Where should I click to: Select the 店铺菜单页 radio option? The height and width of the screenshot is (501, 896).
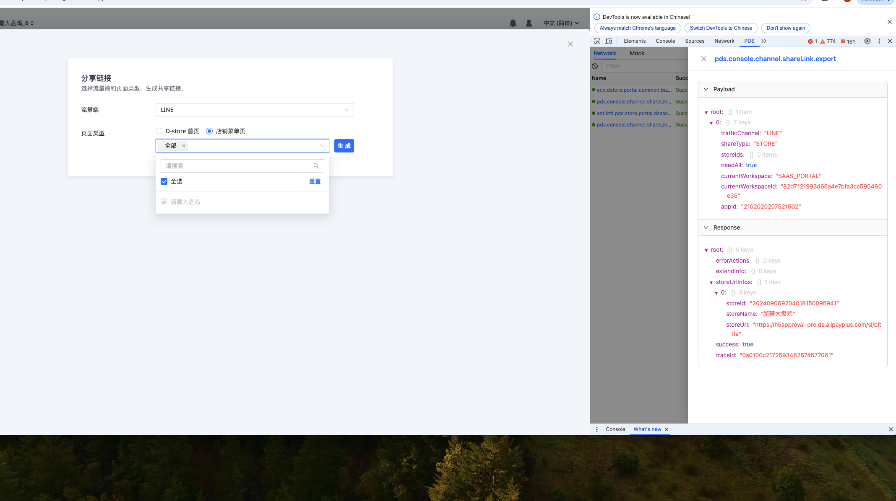[x=209, y=131]
